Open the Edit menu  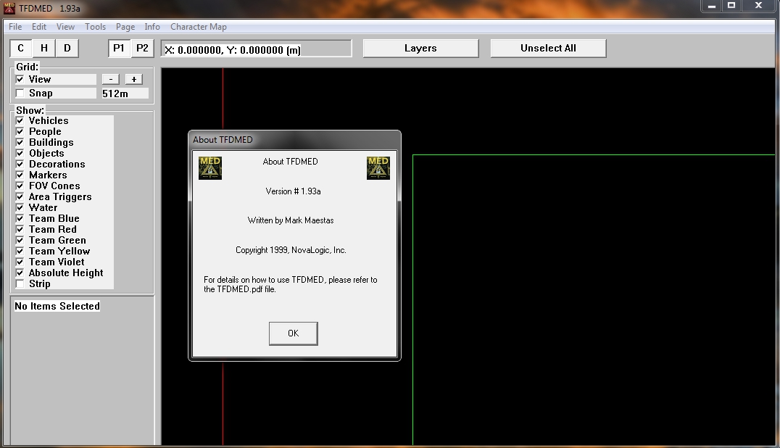(39, 27)
